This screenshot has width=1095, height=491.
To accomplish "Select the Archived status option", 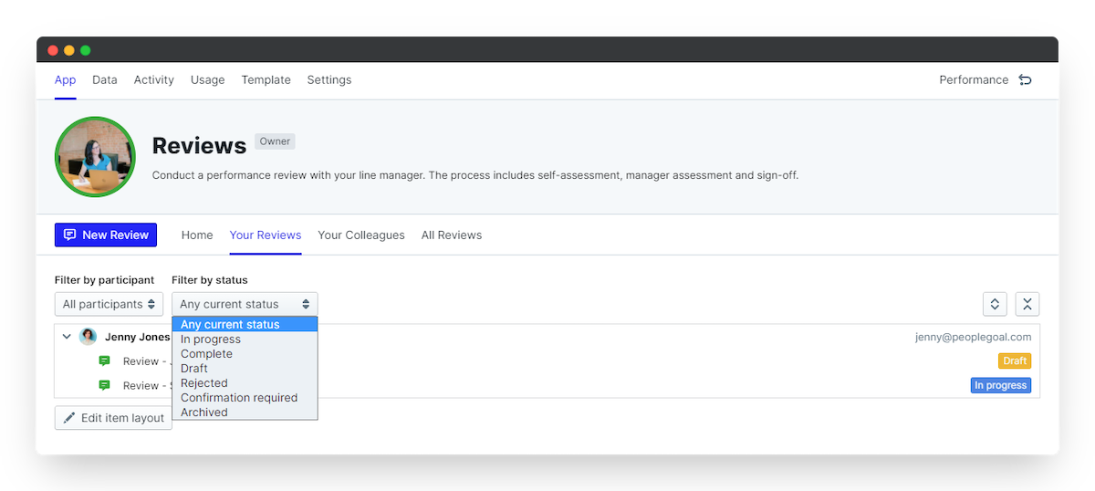I will point(204,413).
